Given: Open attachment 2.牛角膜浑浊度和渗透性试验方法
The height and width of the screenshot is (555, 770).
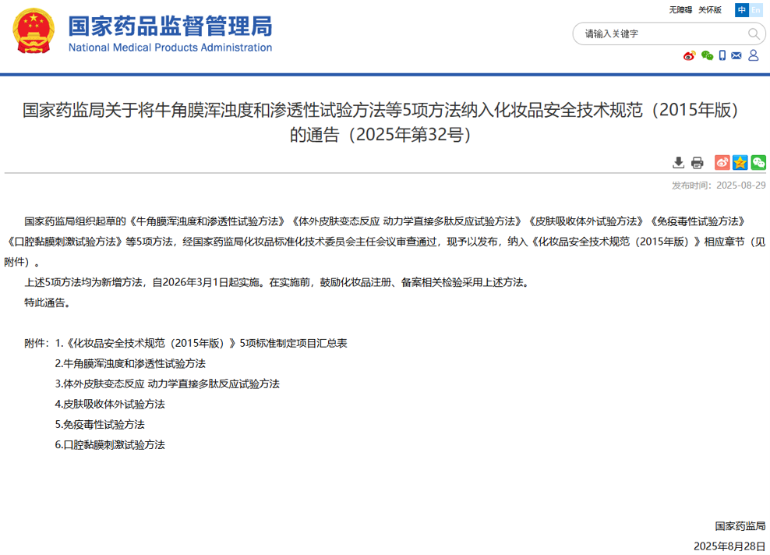Looking at the screenshot, I should (130, 363).
